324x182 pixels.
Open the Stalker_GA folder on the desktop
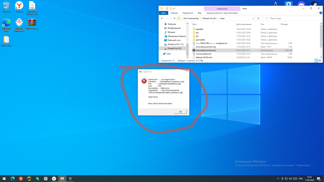point(6,40)
